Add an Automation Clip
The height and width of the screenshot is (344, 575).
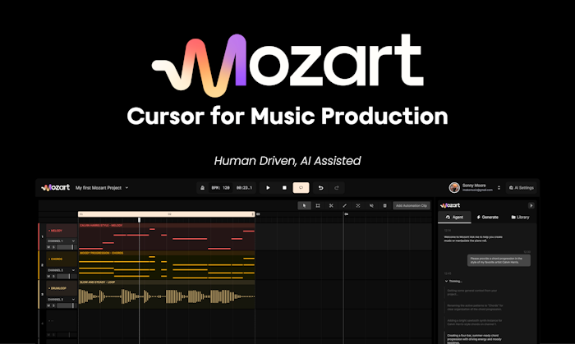(x=412, y=205)
